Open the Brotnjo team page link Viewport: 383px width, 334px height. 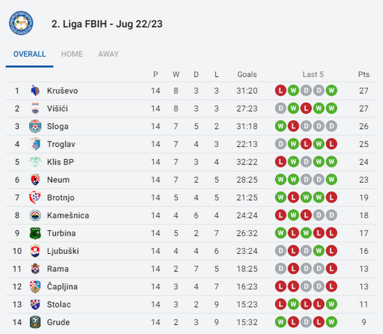tap(61, 197)
